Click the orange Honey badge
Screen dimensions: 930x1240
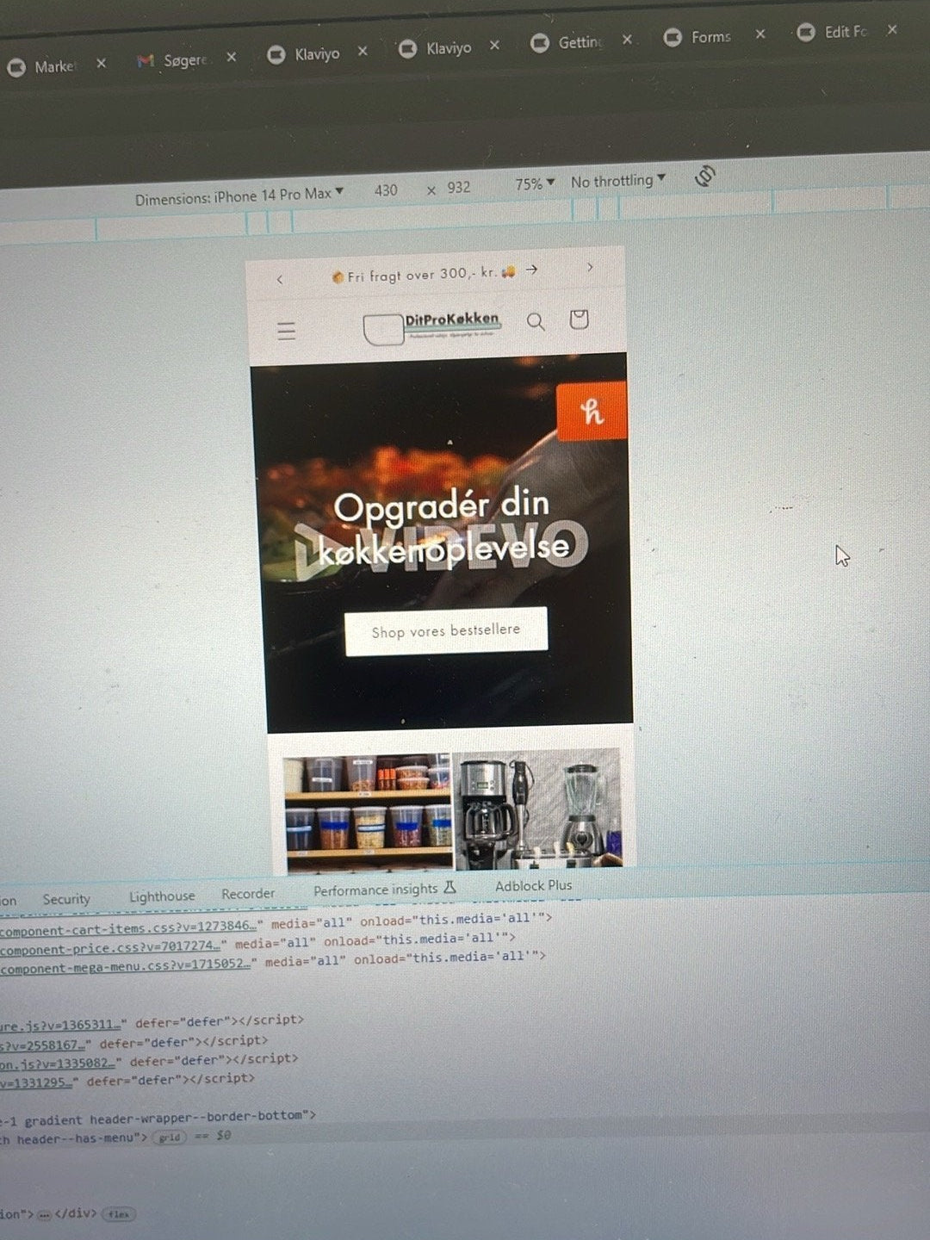click(592, 411)
